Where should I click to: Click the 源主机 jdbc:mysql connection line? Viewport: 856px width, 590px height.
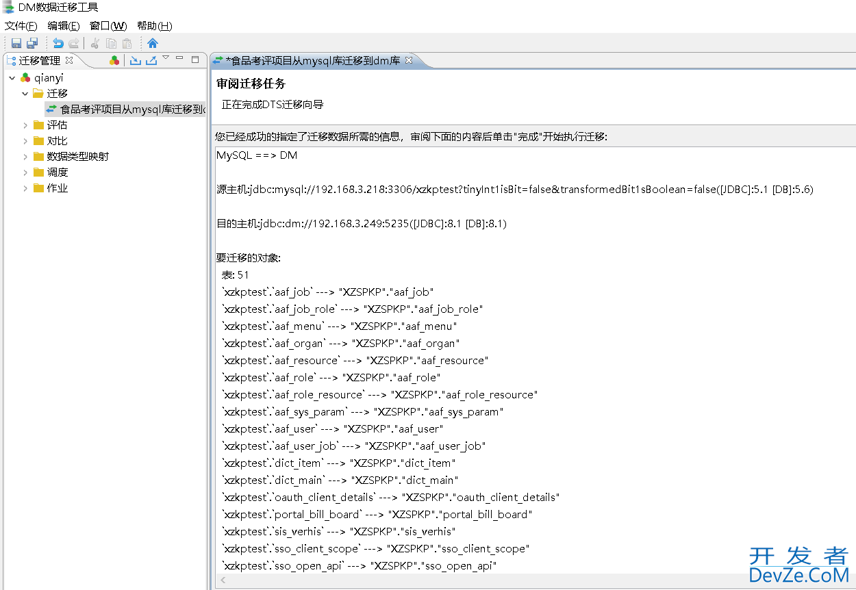coord(515,190)
